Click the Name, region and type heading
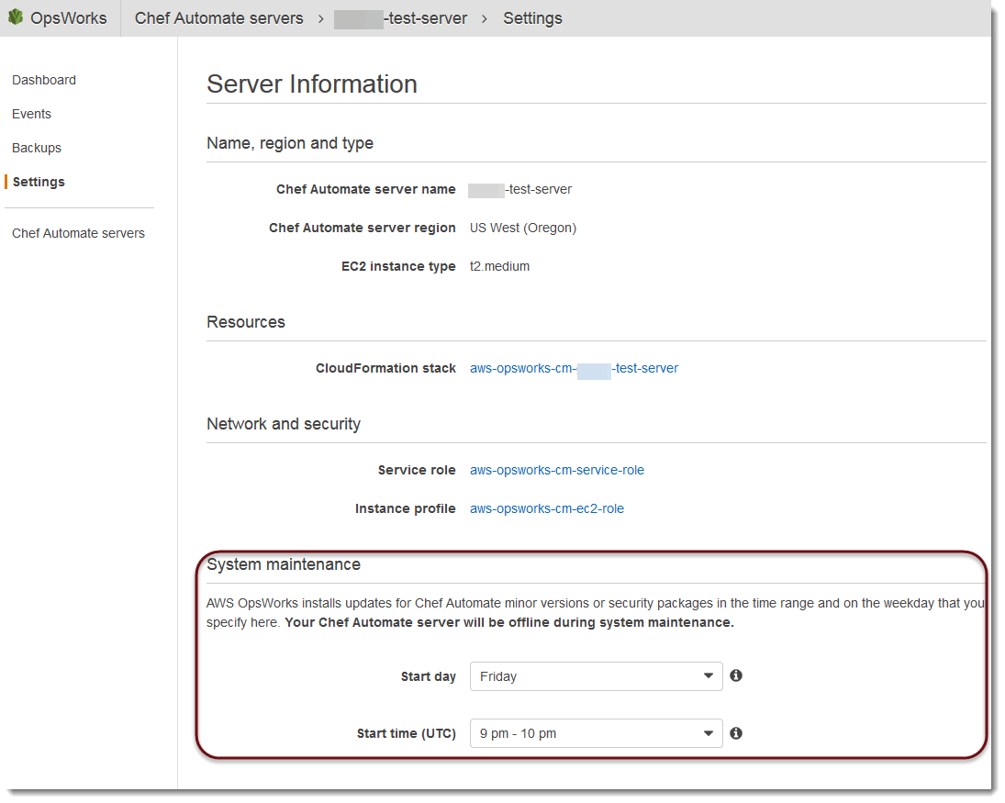Viewport: 1005px width, 803px height. point(290,143)
